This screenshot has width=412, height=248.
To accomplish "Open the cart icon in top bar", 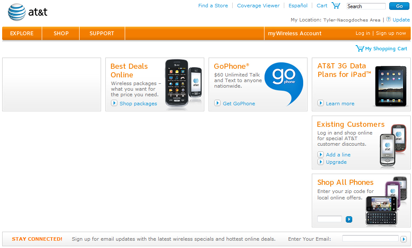I will 336,5.
